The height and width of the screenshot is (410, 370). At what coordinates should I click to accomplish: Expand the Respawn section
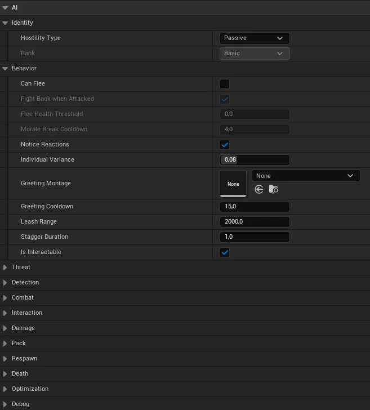[x=5, y=359]
